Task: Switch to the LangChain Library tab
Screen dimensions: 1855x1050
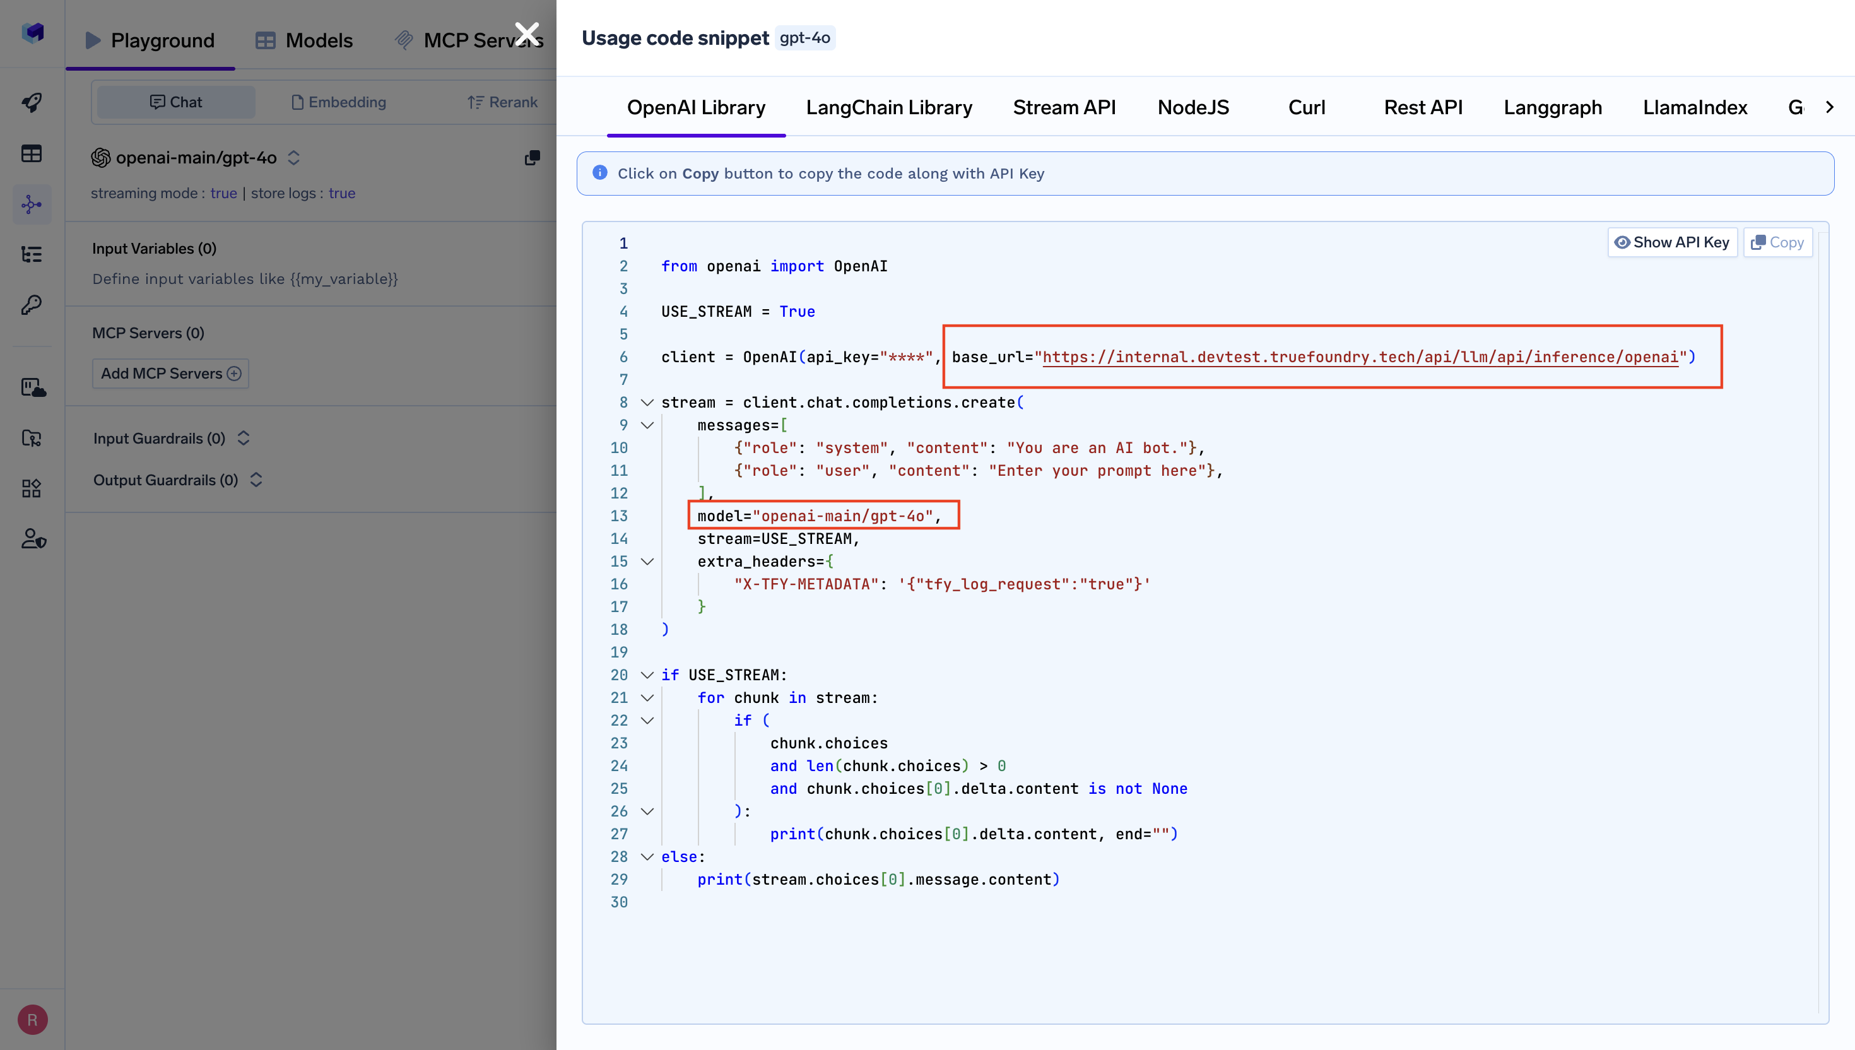Action: point(888,107)
